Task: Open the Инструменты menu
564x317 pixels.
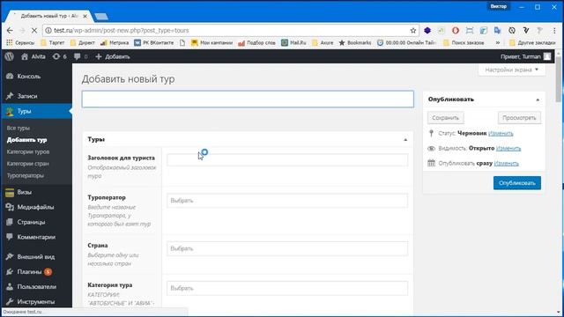Action: [x=36, y=301]
